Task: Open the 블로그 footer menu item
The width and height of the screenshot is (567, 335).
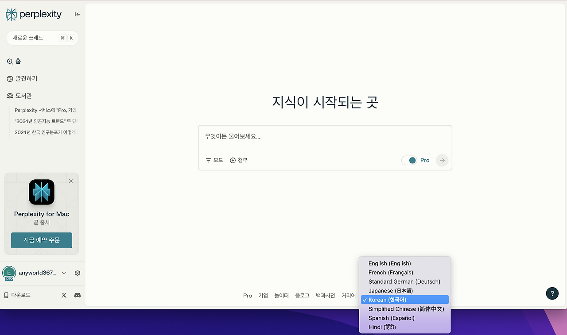Action: (302, 295)
